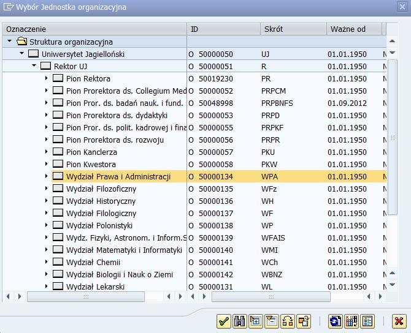411x333 pixels.
Task: Expand Pion Prorektora ds. dydaktyki node
Action: point(47,114)
